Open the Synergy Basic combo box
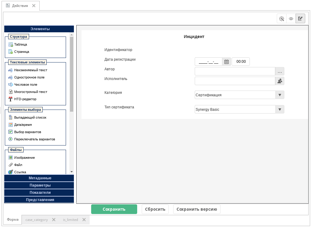The height and width of the screenshot is (227, 311). point(240,109)
